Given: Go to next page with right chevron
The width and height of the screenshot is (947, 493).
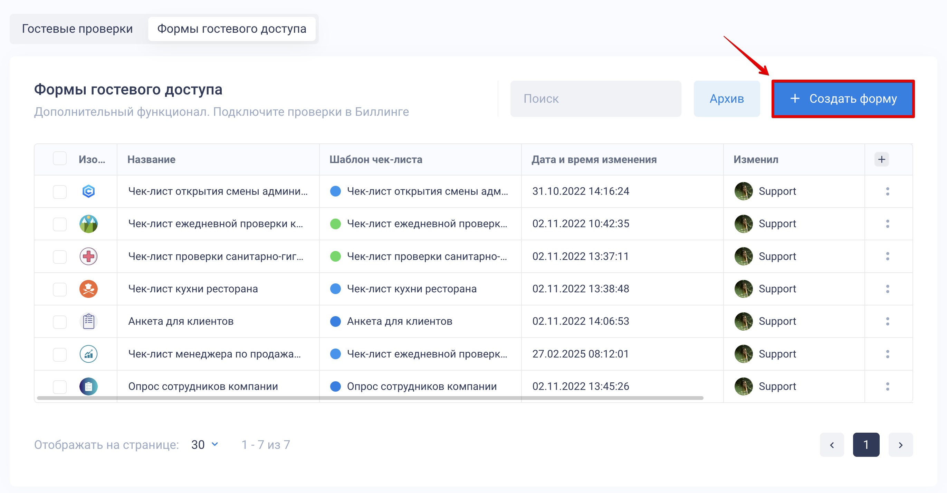Looking at the screenshot, I should (x=900, y=445).
